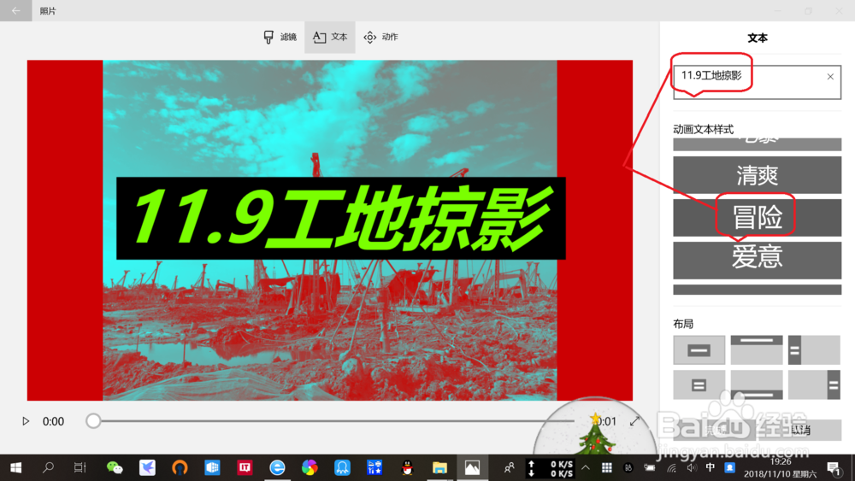Open the blue cube app on taskbar
855x481 pixels.
pos(212,467)
